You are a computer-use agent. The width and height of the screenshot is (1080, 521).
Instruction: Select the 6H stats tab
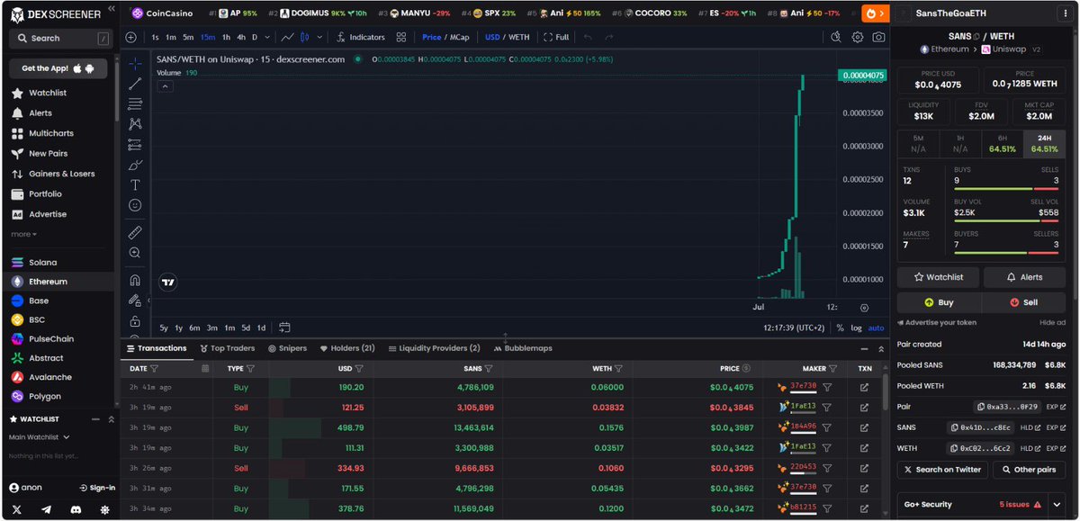click(1003, 144)
